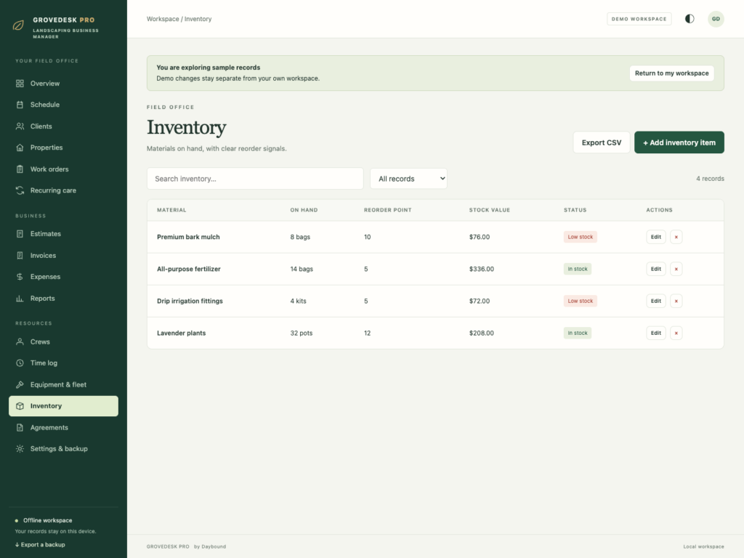Click the Invoices receipt icon
Image resolution: width=744 pixels, height=558 pixels.
pos(20,255)
